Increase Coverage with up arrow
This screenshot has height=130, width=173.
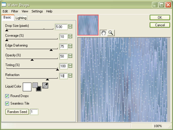tap(70, 35)
